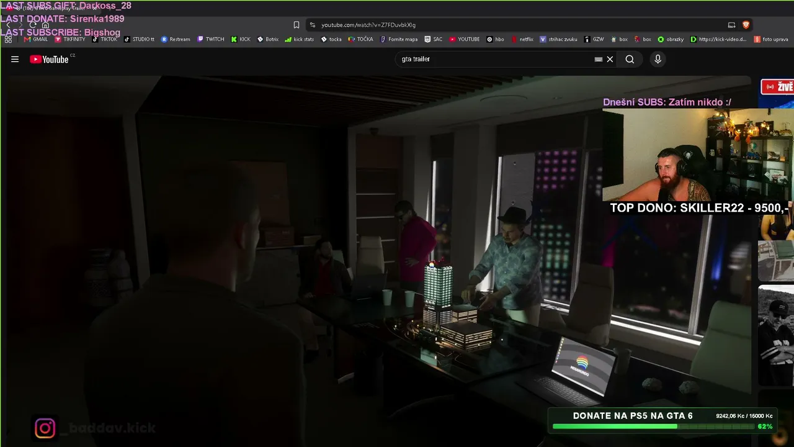Open the strihac zvuku bookmark
This screenshot has width=794, height=447.
tap(559, 39)
